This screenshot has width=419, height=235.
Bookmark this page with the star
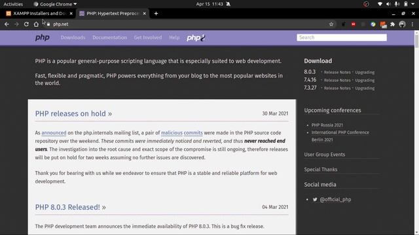(331, 24)
